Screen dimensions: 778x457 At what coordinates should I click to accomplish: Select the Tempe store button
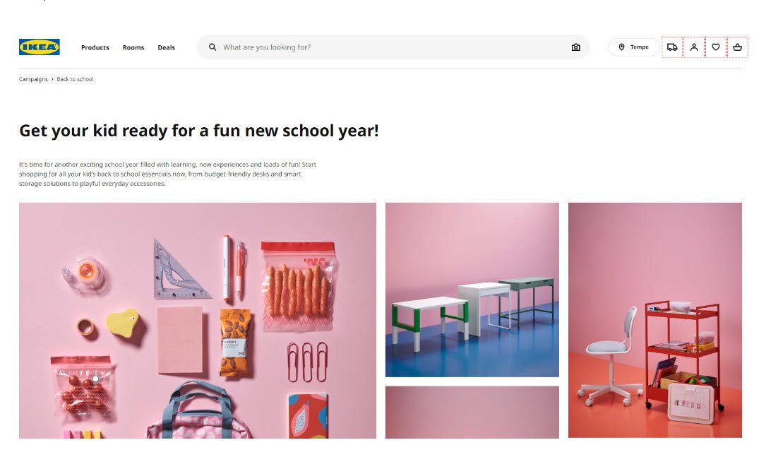point(633,47)
